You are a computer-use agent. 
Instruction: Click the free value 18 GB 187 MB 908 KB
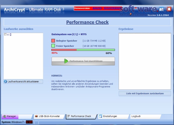[x=94, y=46]
